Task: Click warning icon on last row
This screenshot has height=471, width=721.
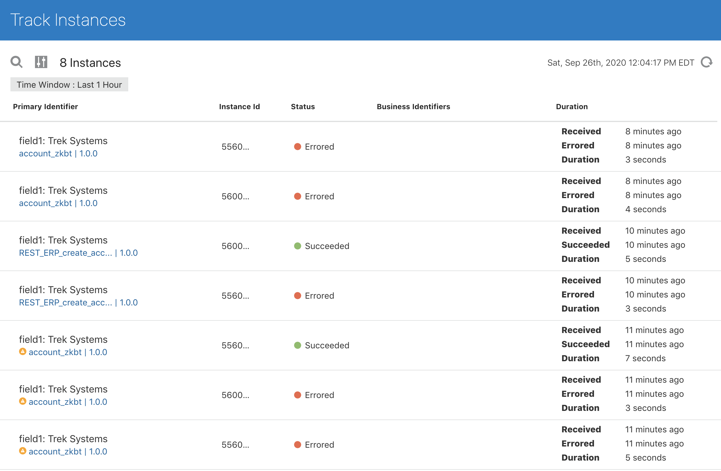Action: click(22, 451)
